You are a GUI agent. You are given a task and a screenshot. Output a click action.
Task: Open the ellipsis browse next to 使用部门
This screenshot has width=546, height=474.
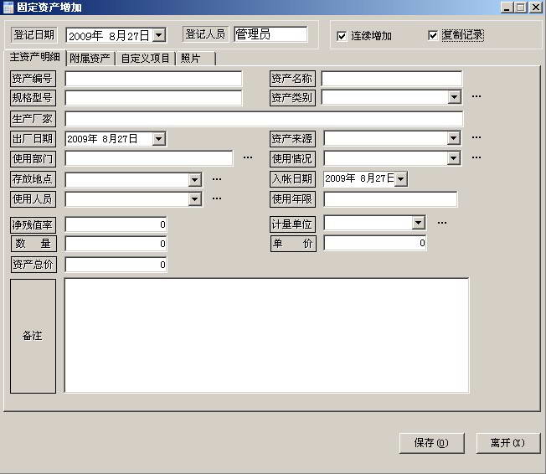tap(248, 157)
